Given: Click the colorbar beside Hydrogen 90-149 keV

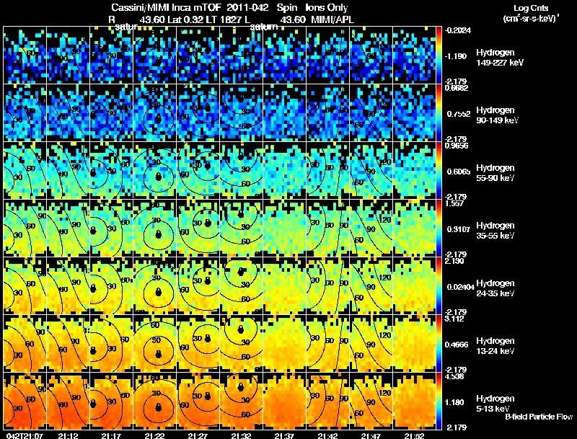Looking at the screenshot, I should pos(439,112).
